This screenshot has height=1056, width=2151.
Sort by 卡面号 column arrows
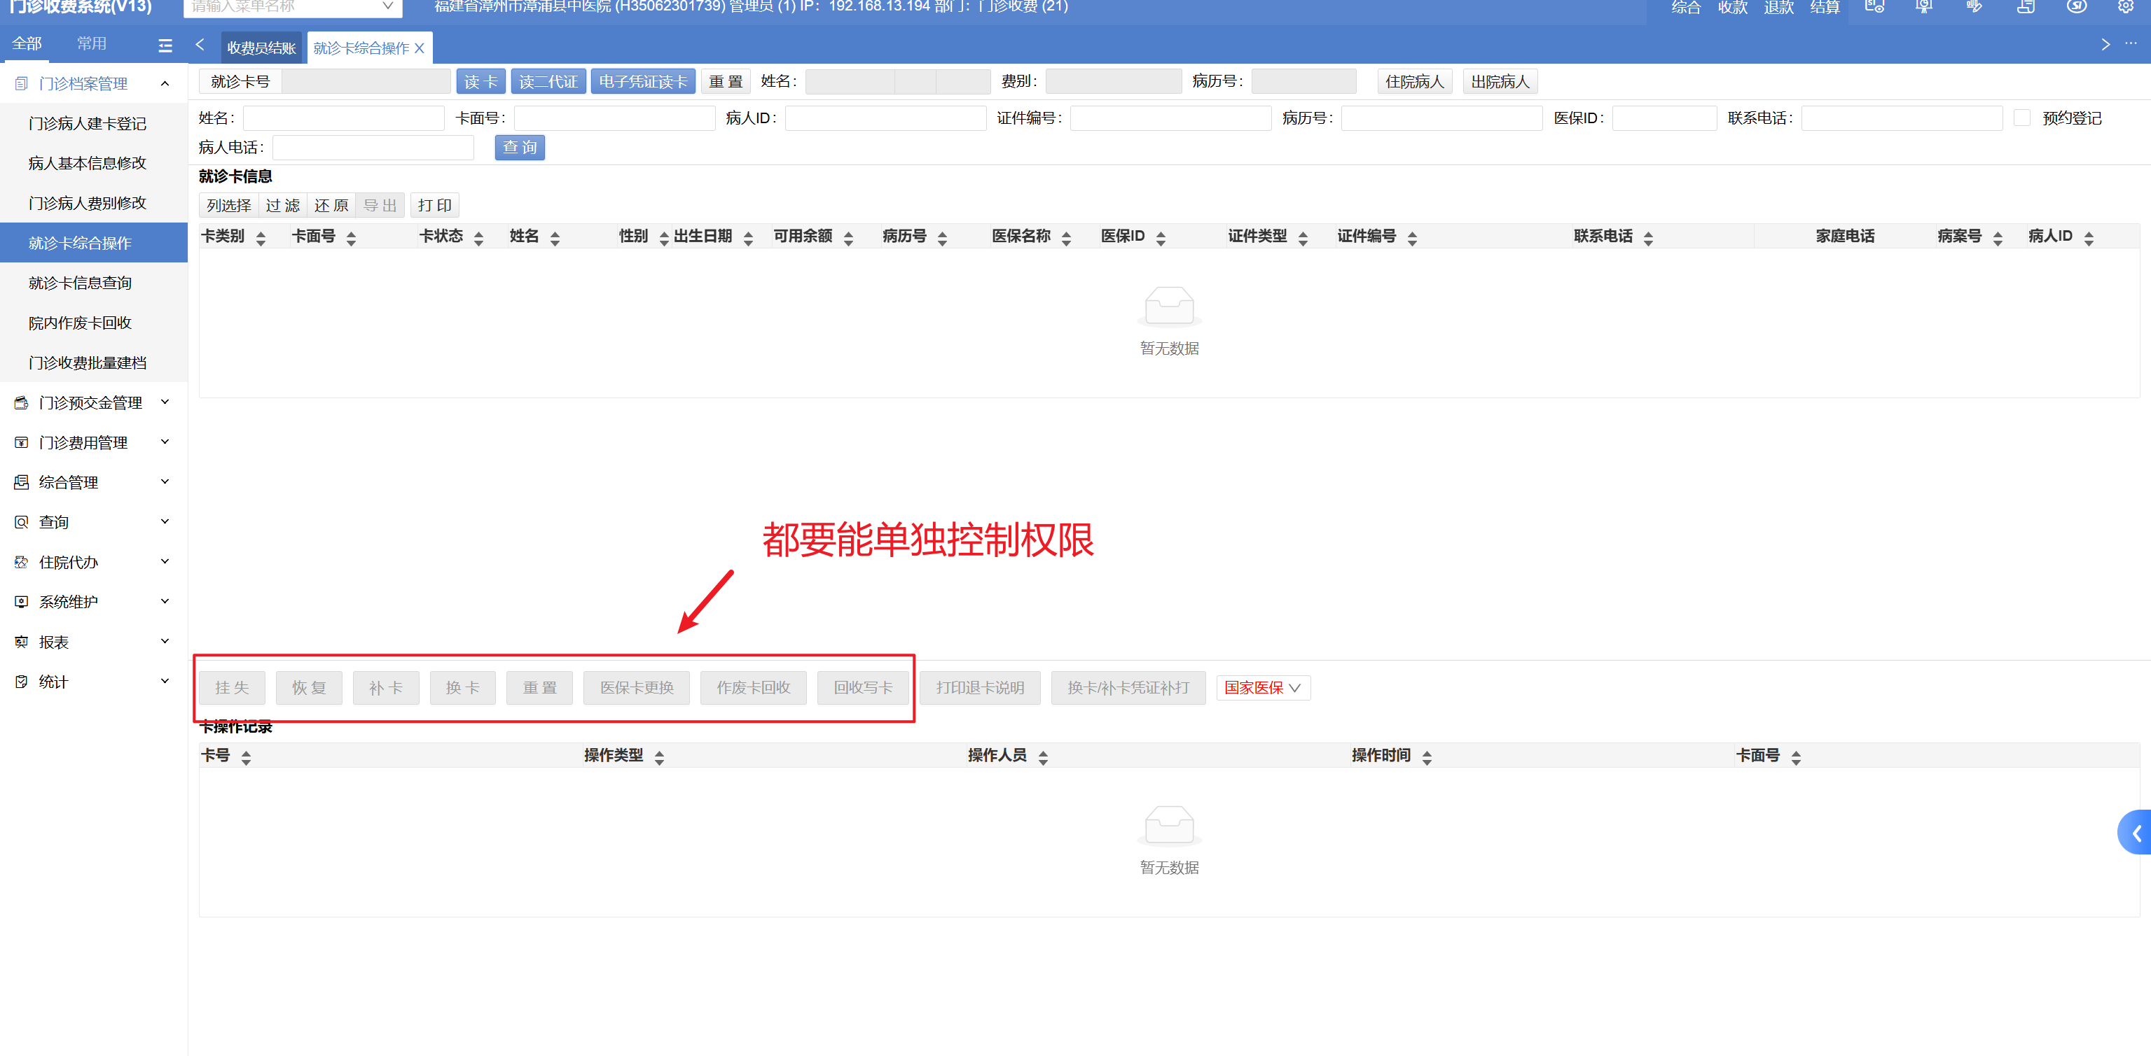tap(351, 238)
